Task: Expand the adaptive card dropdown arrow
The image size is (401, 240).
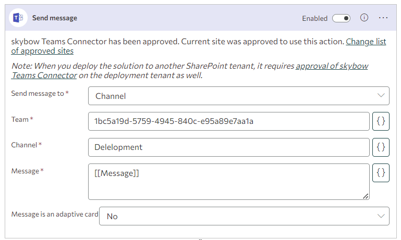Action: coord(381,216)
